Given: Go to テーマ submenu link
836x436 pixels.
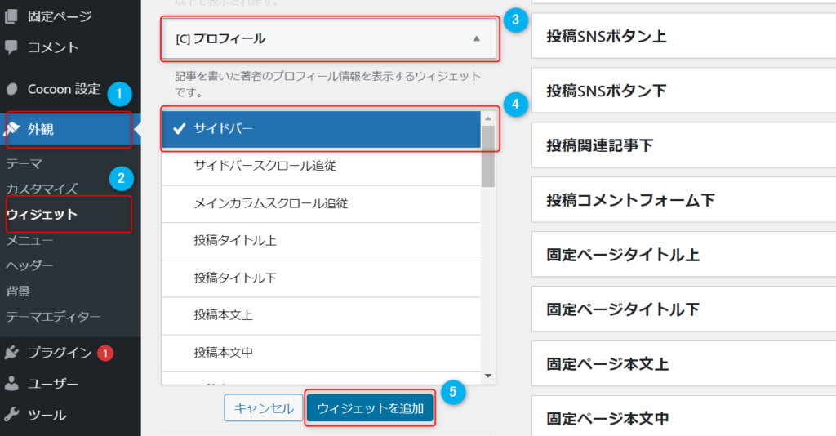Looking at the screenshot, I should [x=24, y=163].
